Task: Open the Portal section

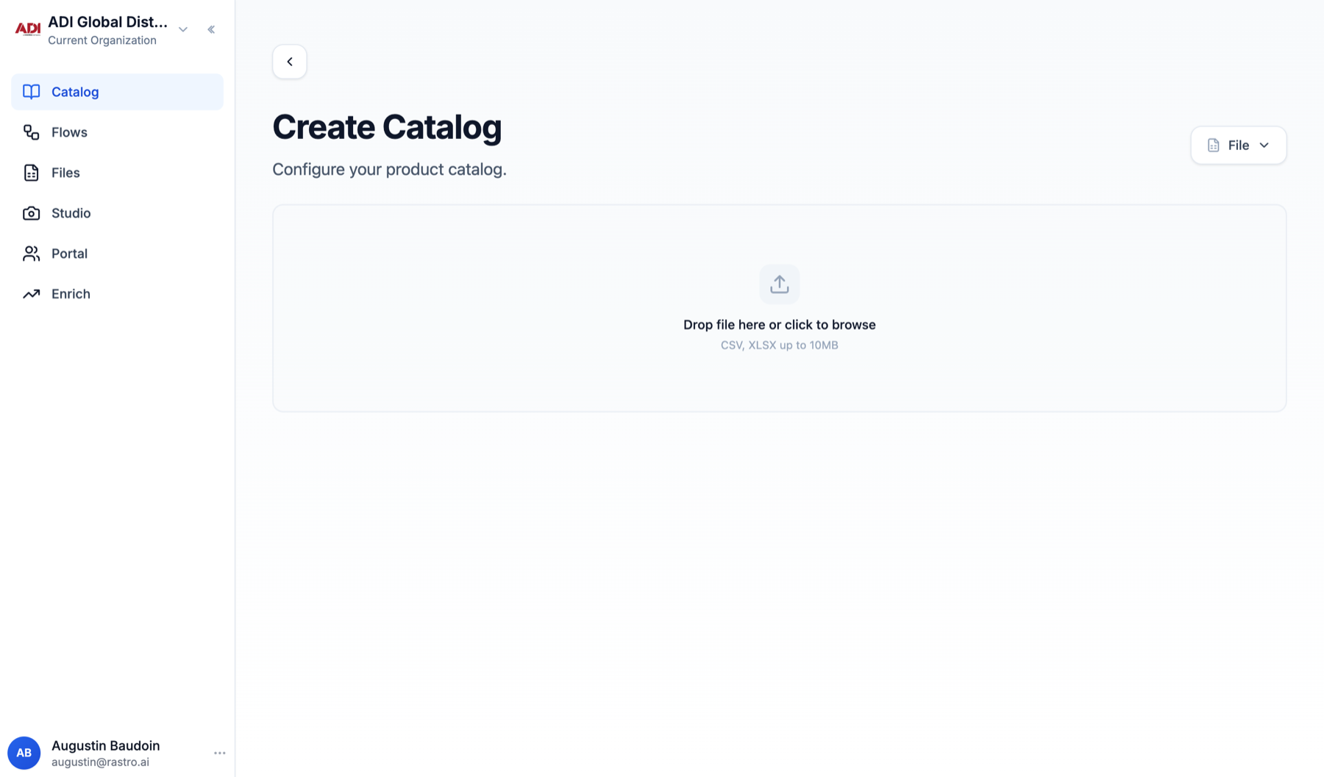Action: (117, 254)
